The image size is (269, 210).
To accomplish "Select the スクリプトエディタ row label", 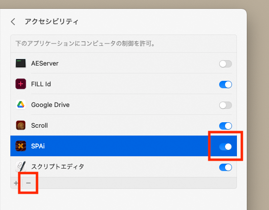I will tap(58, 167).
